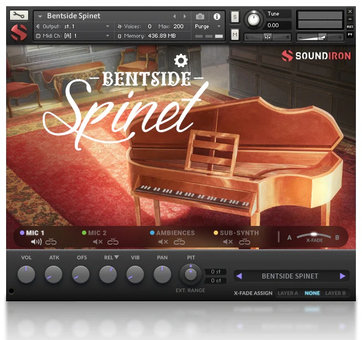The width and height of the screenshot is (362, 340).
Task: Click the 0 ct cents value field
Action: [x=216, y=280]
